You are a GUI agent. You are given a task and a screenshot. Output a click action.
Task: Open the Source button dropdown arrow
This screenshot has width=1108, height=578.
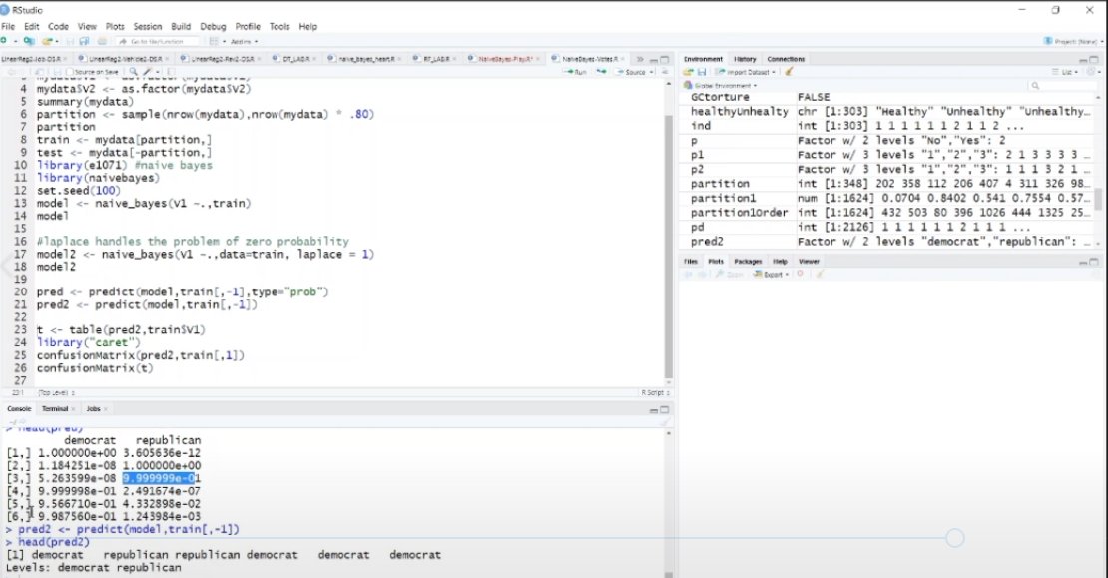(x=651, y=72)
